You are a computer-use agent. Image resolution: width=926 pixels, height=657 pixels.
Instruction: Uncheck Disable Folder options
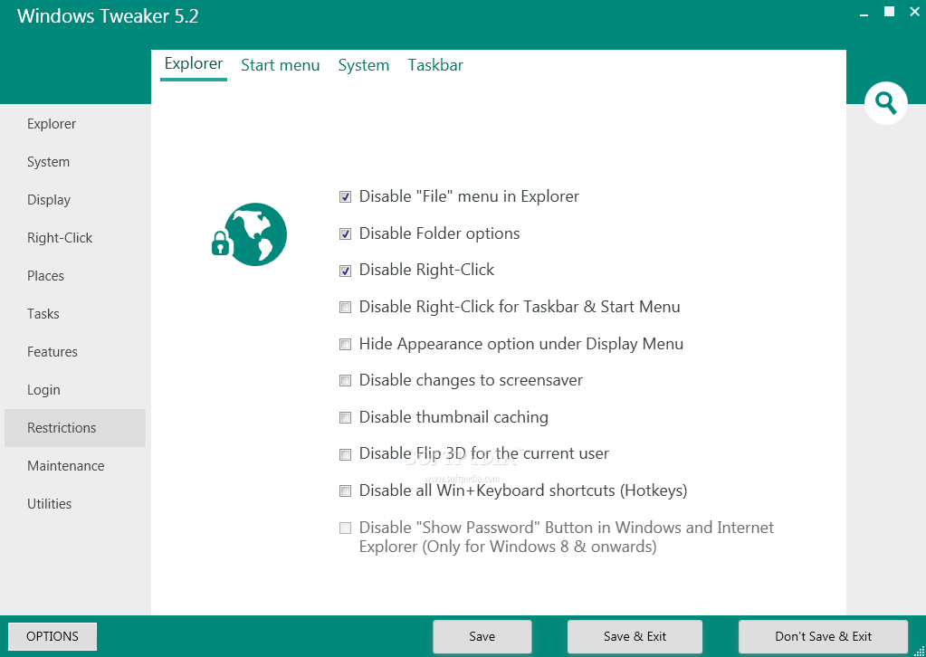(345, 233)
